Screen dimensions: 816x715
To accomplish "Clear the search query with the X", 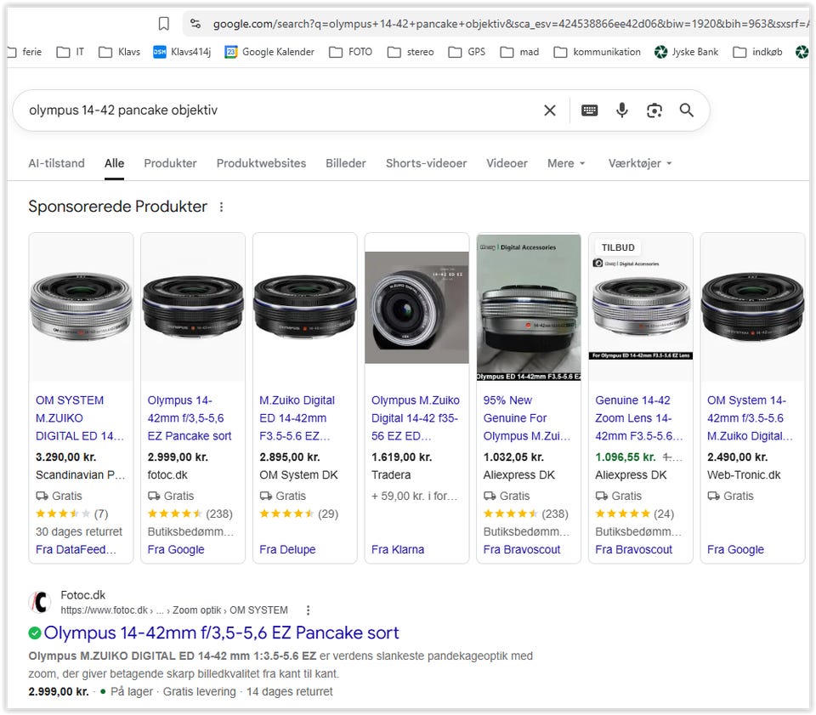I will pyautogui.click(x=550, y=111).
